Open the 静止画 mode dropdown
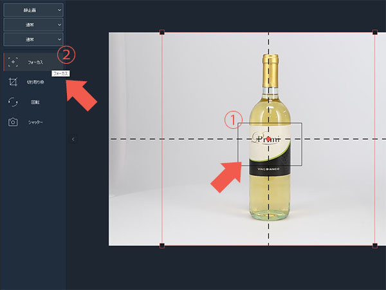The height and width of the screenshot is (290, 386). coord(33,10)
